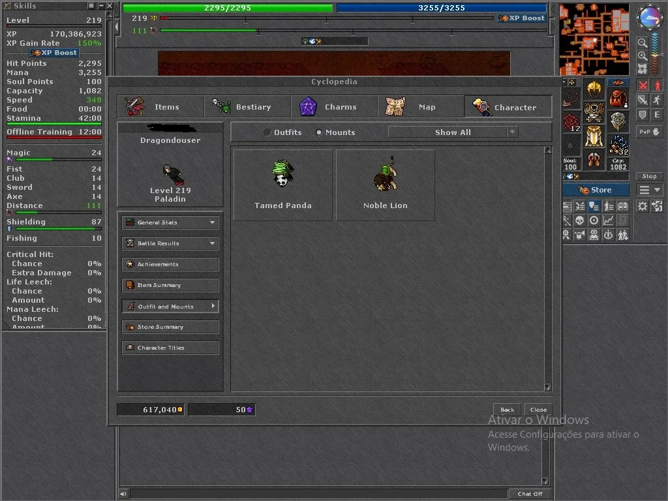Image resolution: width=668 pixels, height=501 pixels.
Task: Open the Show All filter dropdown
Action: click(x=453, y=132)
